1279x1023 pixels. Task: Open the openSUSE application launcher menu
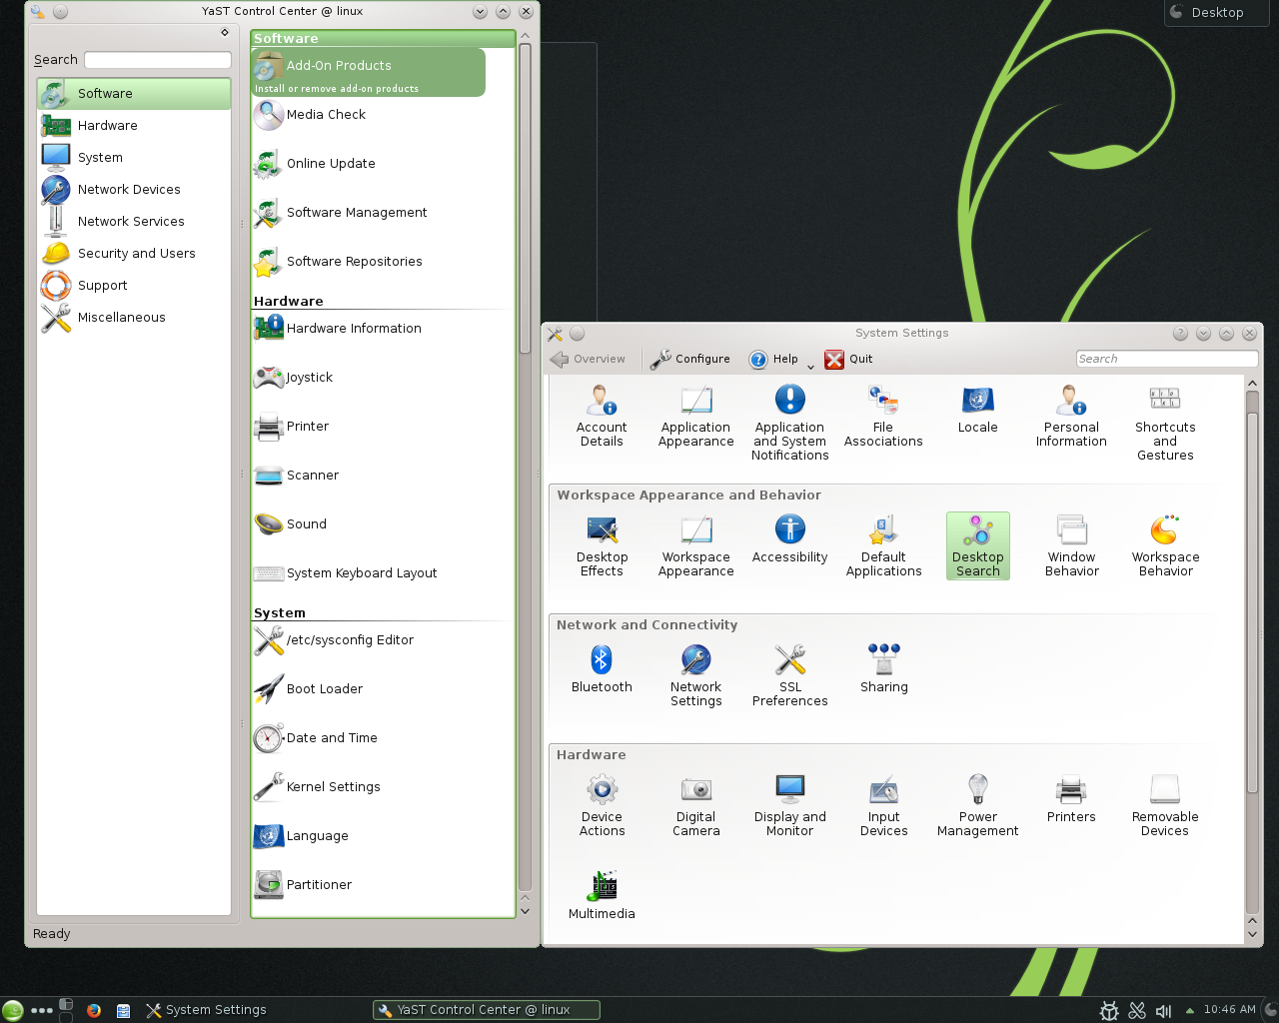point(13,1010)
